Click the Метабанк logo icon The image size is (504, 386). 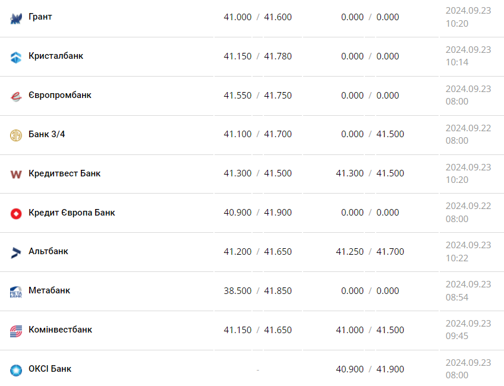(16, 292)
